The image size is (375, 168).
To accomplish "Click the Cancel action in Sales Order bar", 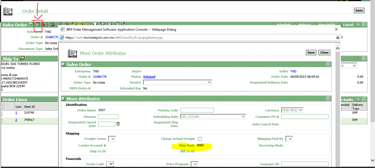I will (x=346, y=24).
